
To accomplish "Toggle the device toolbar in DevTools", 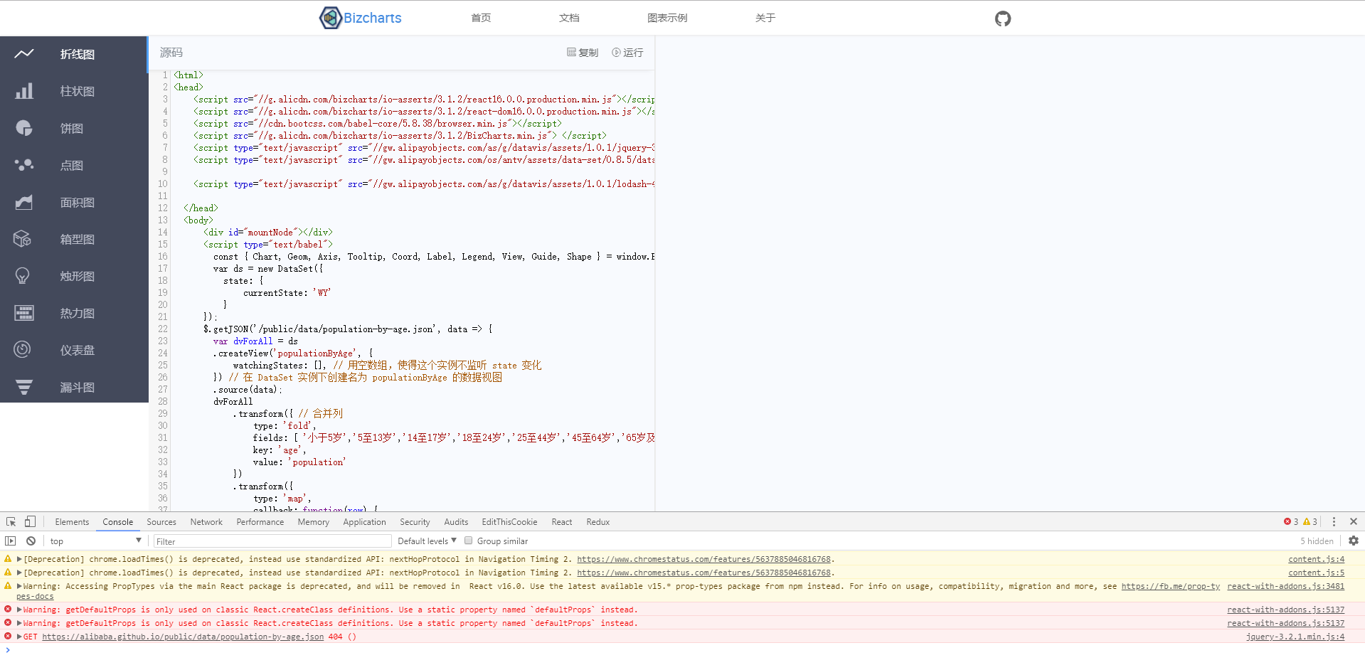I will [29, 521].
